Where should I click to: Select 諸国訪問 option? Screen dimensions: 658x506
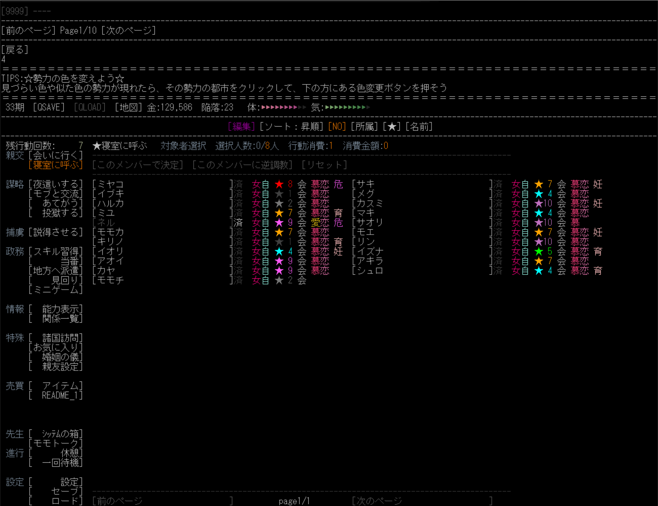56,338
